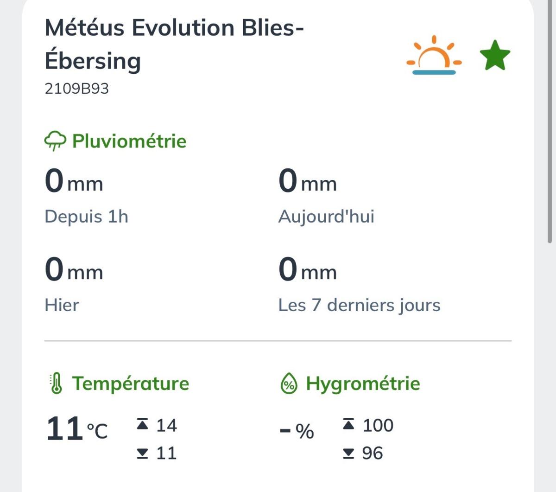Viewport: 556px width, 492px height.
Task: Select Les 7 derniers jours rainfall
Action: (x=308, y=269)
